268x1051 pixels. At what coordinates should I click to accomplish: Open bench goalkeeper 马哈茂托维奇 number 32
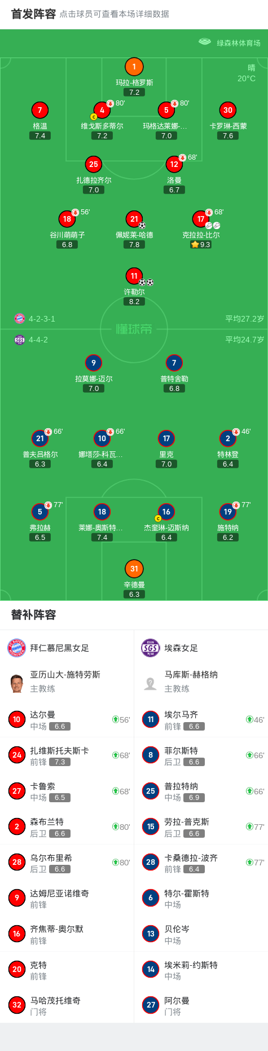(67, 1005)
